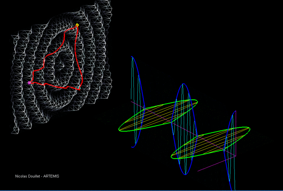Click the "Nicolas Douillet - ARTEMIS" credit text

[x=37, y=176]
